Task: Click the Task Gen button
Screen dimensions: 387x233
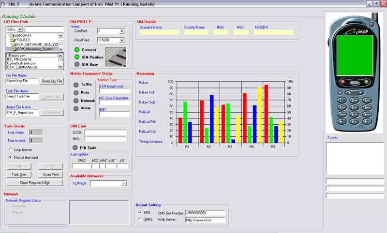Action: 19,175
